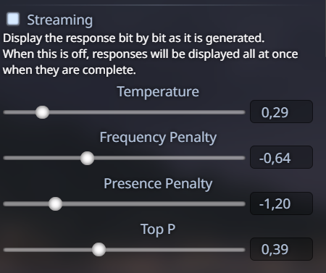Click the Top P heading label
Viewport: 326px width, 273px height.
point(158,229)
